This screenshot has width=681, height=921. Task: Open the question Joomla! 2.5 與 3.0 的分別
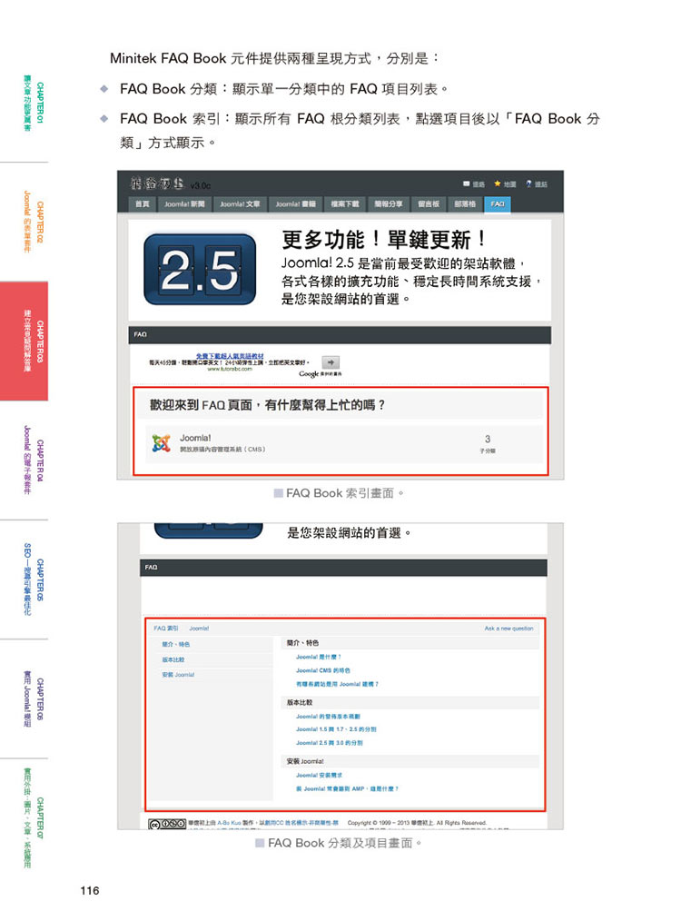point(330,743)
